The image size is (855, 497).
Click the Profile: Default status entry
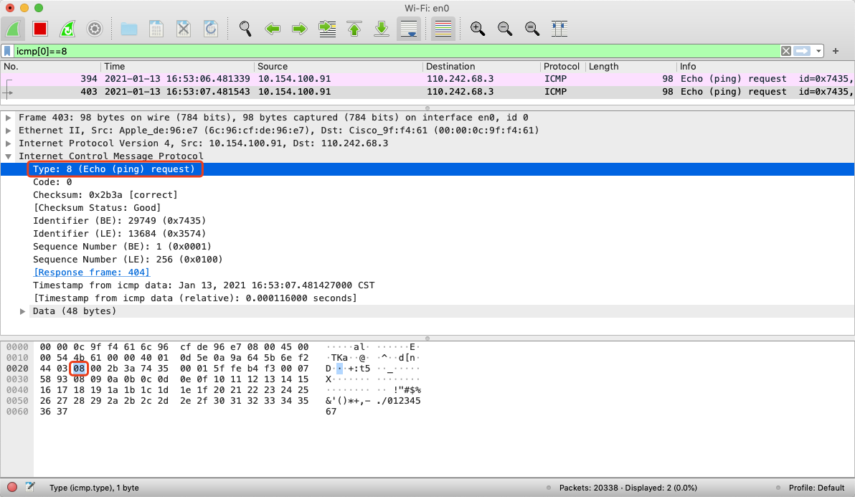(816, 488)
